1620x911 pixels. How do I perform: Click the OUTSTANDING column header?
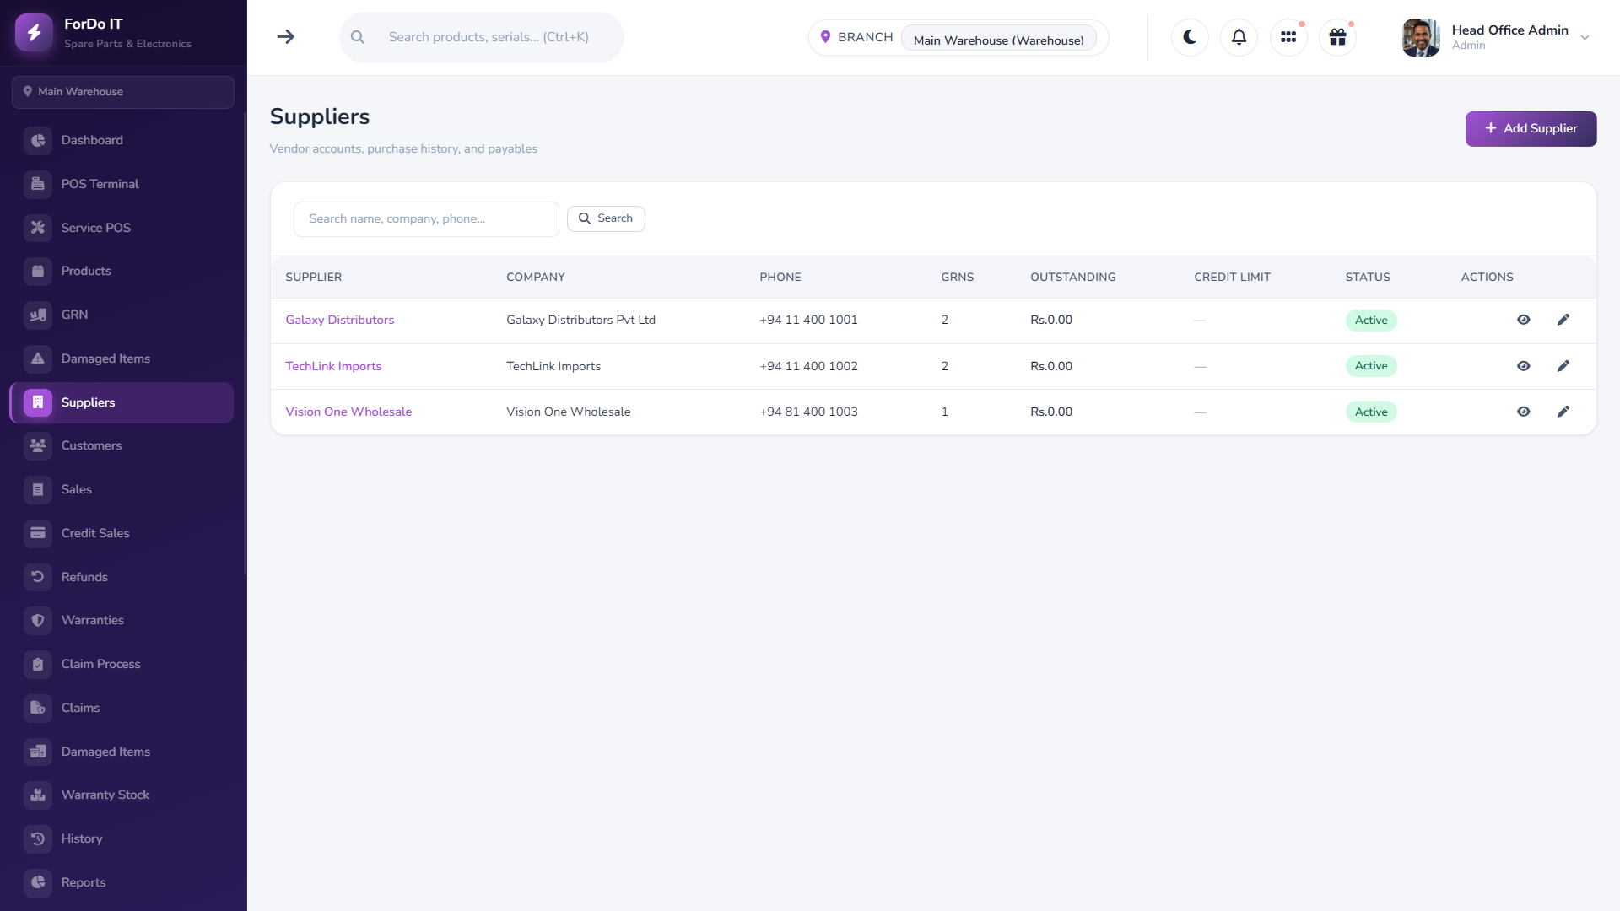coord(1072,277)
